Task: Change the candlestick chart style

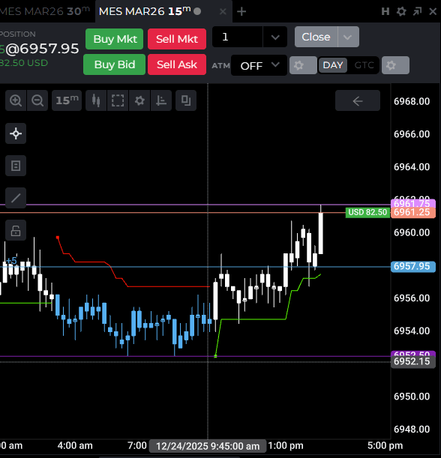Action: pos(96,100)
